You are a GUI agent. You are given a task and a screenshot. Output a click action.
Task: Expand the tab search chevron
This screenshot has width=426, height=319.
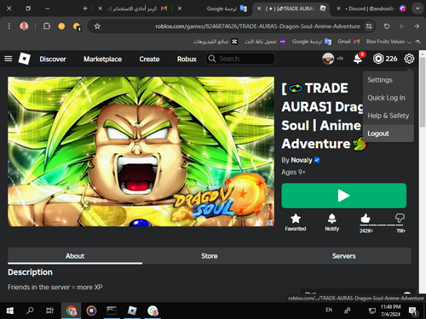click(x=417, y=9)
